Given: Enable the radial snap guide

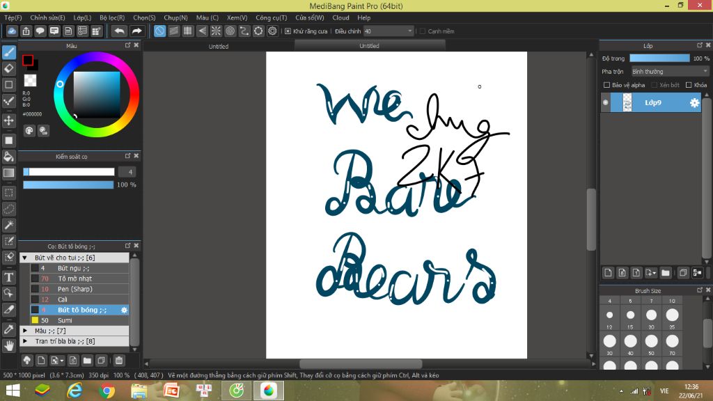Looking at the screenshot, I should click(x=216, y=31).
